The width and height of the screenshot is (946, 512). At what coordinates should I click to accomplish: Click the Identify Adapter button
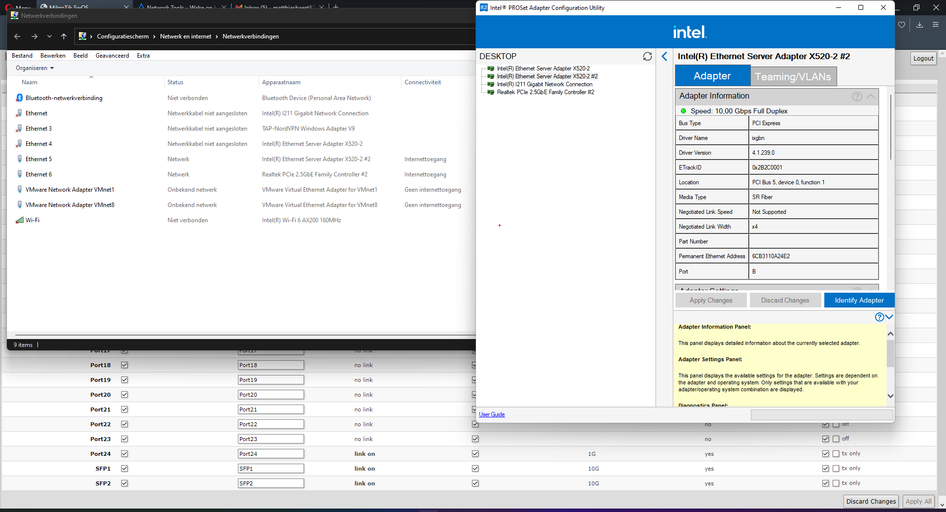[859, 300]
